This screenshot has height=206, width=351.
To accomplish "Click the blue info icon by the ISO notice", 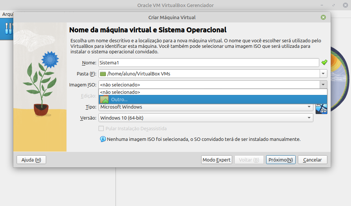I will click(x=103, y=139).
